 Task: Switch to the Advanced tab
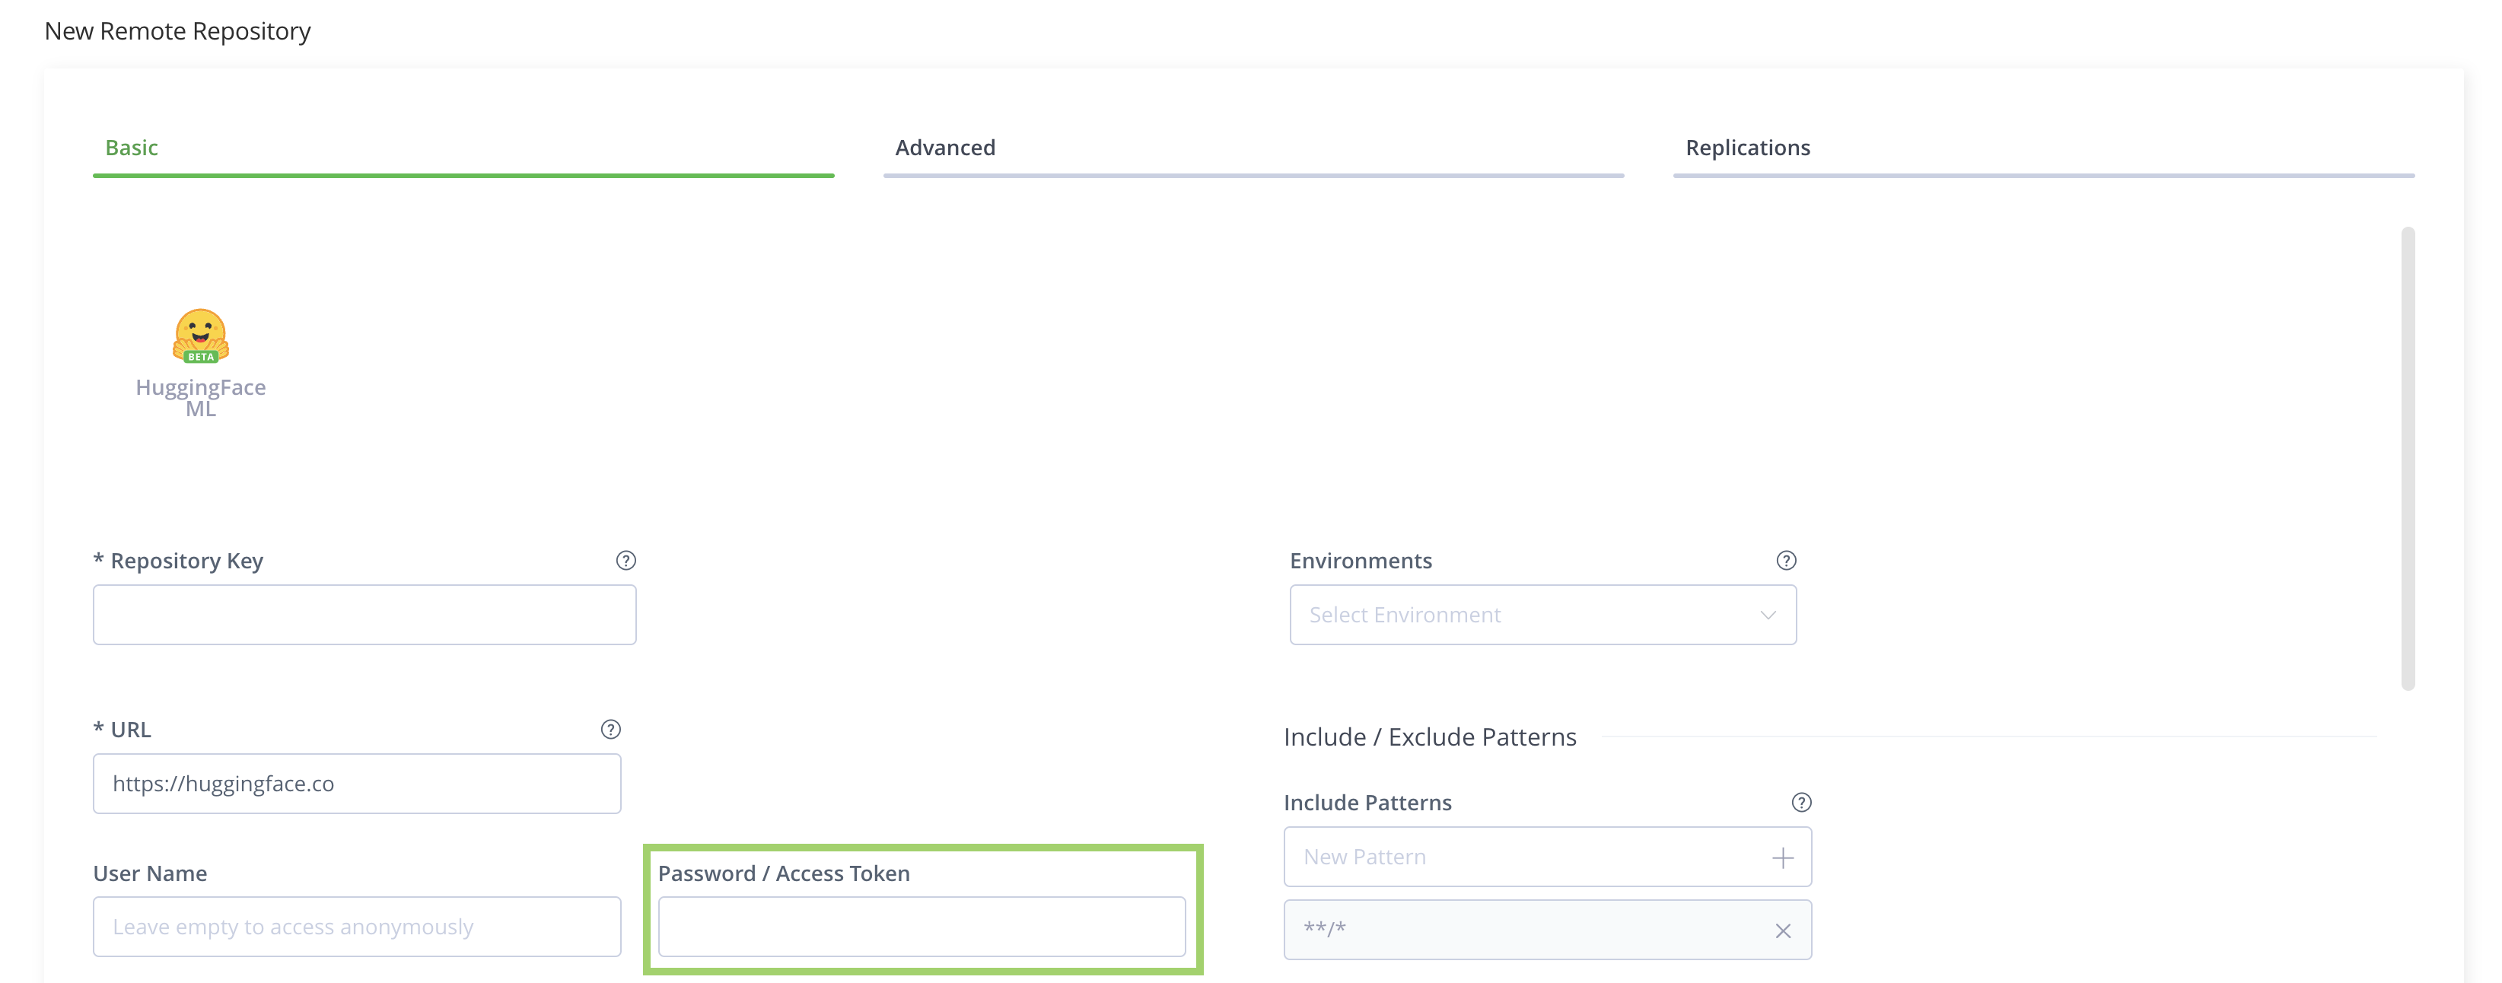[x=945, y=148]
